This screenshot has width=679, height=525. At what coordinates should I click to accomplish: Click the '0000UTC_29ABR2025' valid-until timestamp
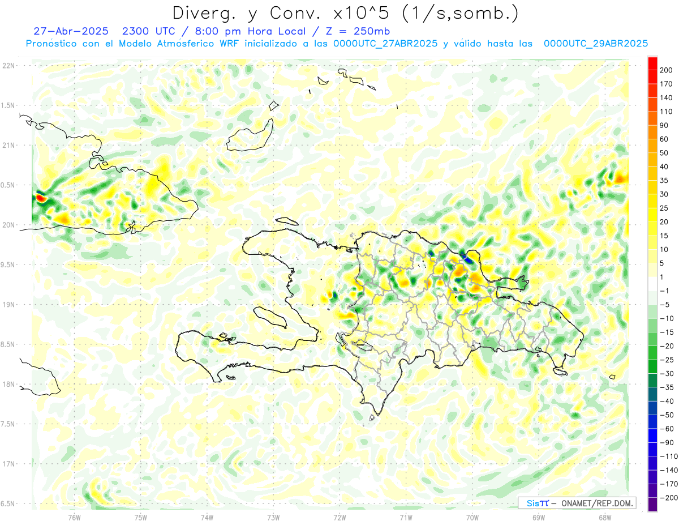click(595, 44)
